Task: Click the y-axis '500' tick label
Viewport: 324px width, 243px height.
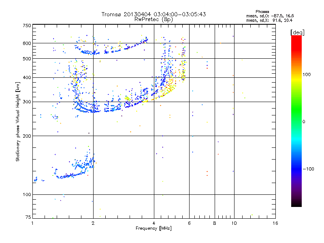Action: (x=27, y=59)
